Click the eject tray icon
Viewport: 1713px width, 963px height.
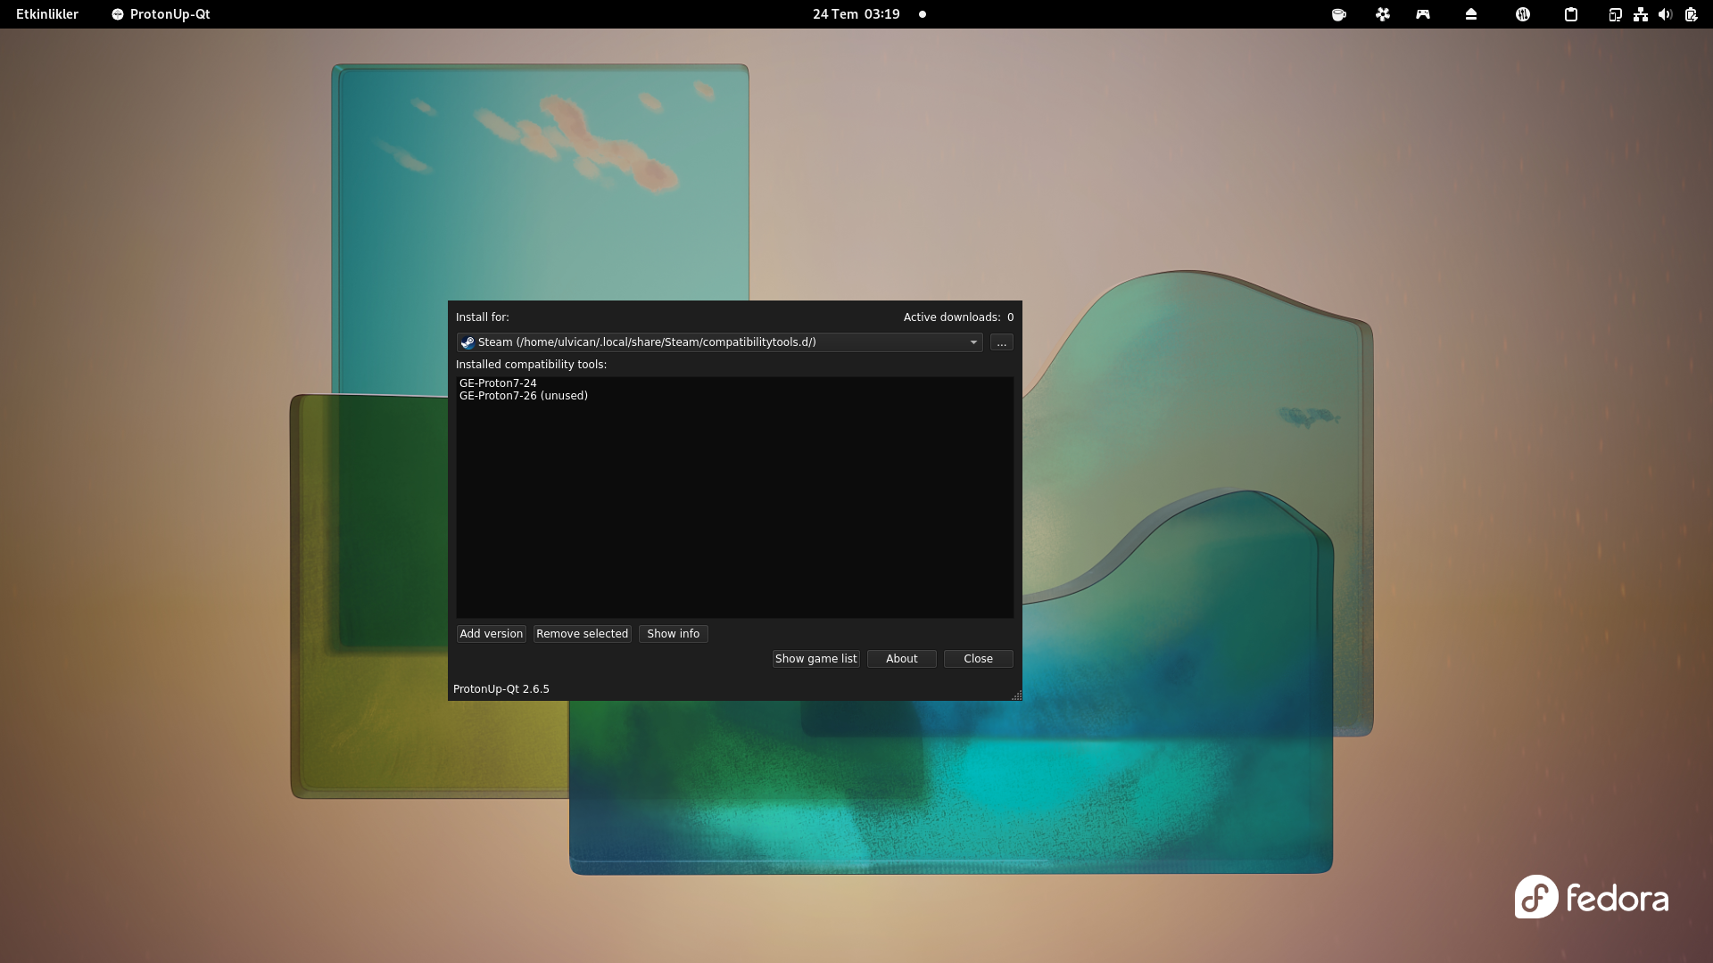1471,14
